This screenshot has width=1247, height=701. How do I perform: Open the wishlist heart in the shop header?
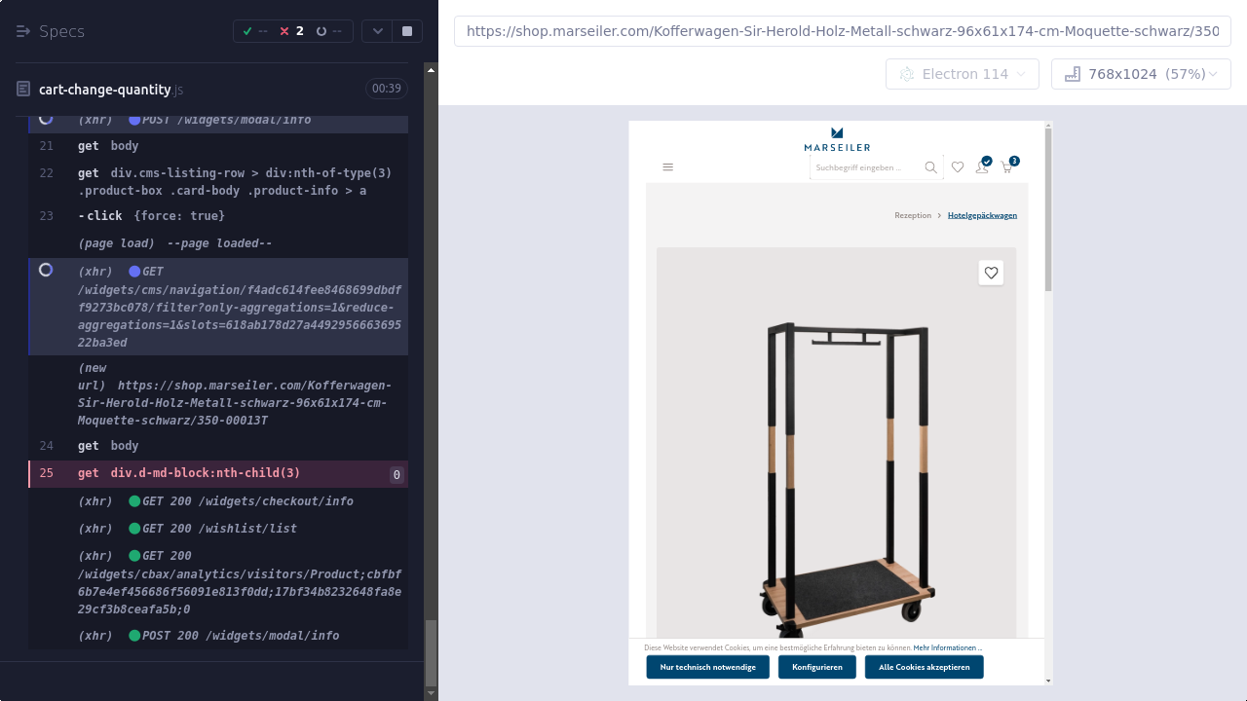pos(958,167)
